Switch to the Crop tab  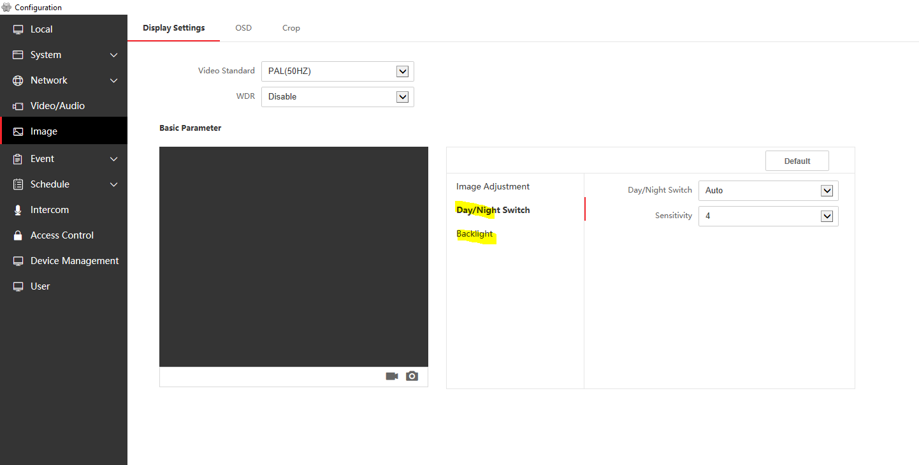point(291,28)
